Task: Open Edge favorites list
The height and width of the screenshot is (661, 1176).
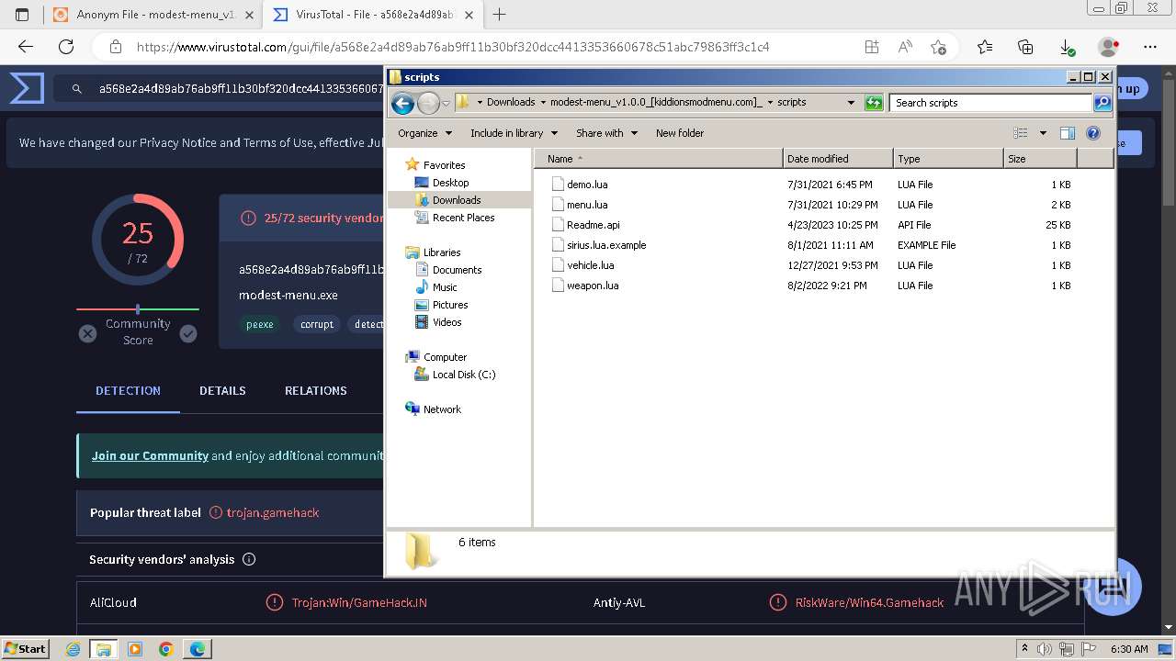Action: pyautogui.click(x=985, y=47)
